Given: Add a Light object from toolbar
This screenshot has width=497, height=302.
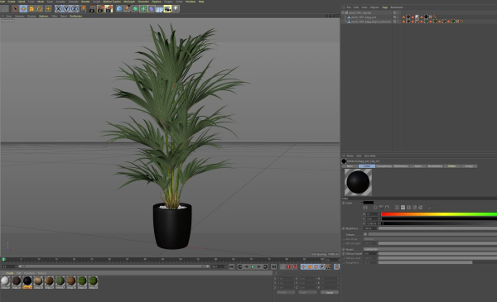Looking at the screenshot, I should pos(176,9).
